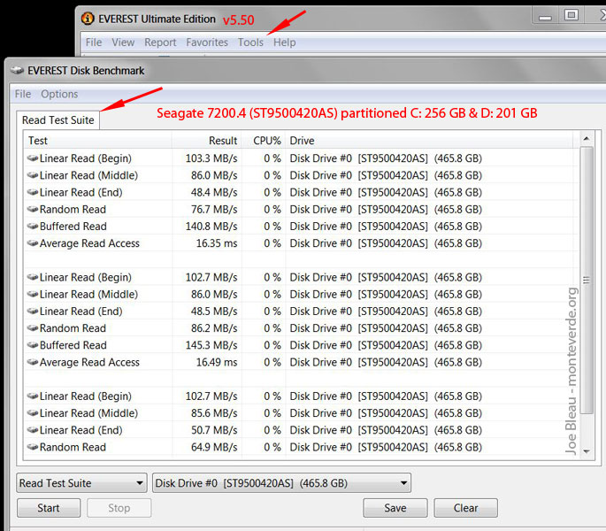Select the Read Test Suite tab
This screenshot has width=606, height=531.
tap(58, 120)
